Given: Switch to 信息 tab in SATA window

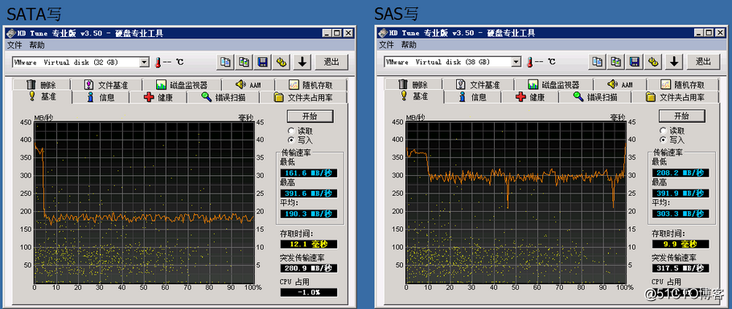Looking at the screenshot, I should (x=101, y=97).
